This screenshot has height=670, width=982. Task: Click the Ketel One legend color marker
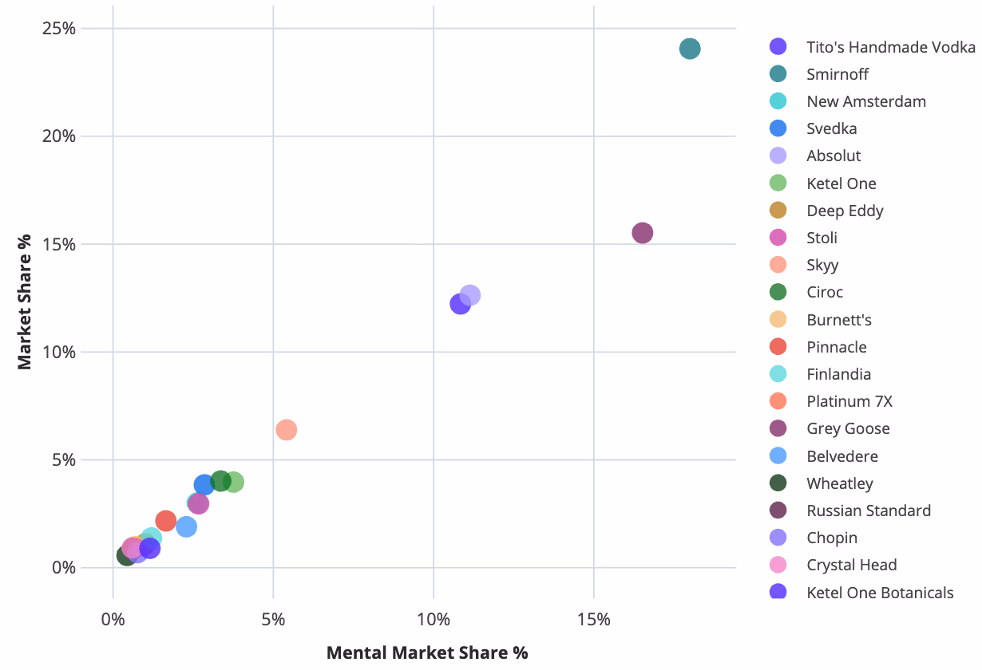point(778,183)
